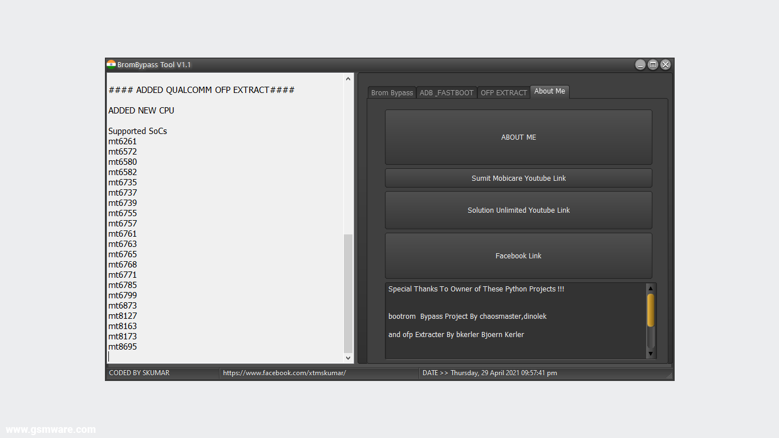The width and height of the screenshot is (779, 438).
Task: Select mt6765 in the log list
Action: pyautogui.click(x=123, y=254)
